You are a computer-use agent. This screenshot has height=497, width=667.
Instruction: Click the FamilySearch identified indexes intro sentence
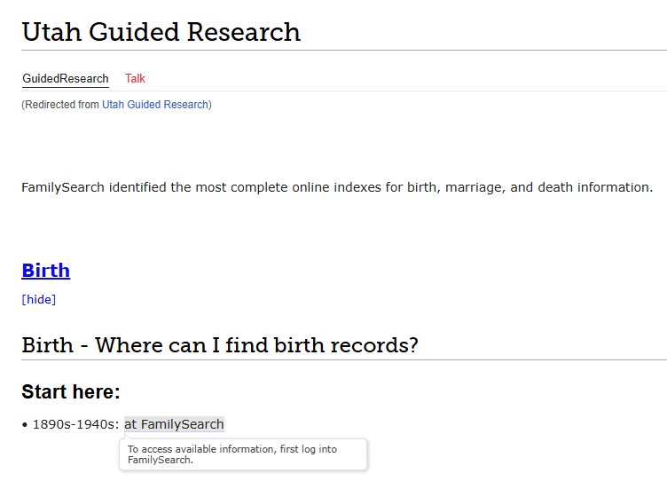point(337,187)
